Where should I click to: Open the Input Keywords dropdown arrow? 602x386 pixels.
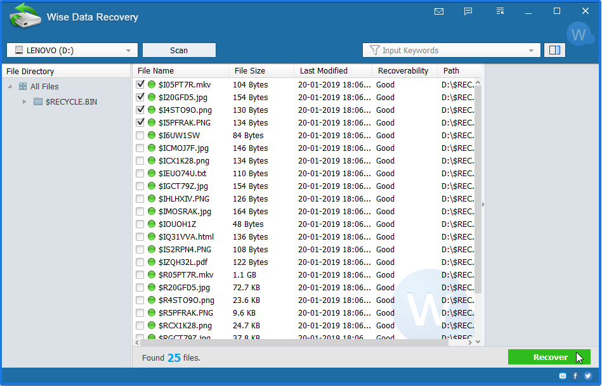tap(531, 51)
